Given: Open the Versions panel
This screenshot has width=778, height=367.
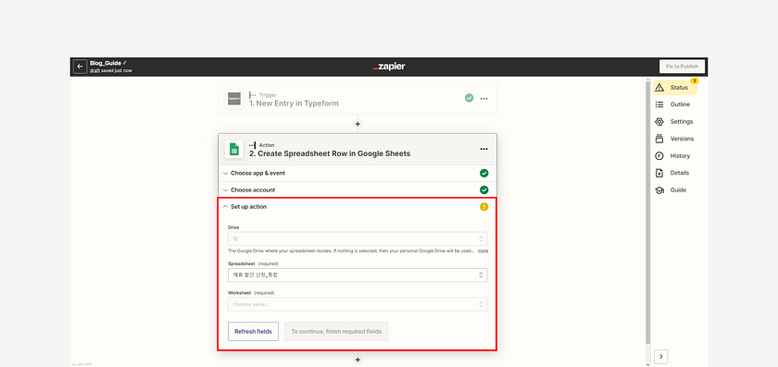Looking at the screenshot, I should point(675,139).
